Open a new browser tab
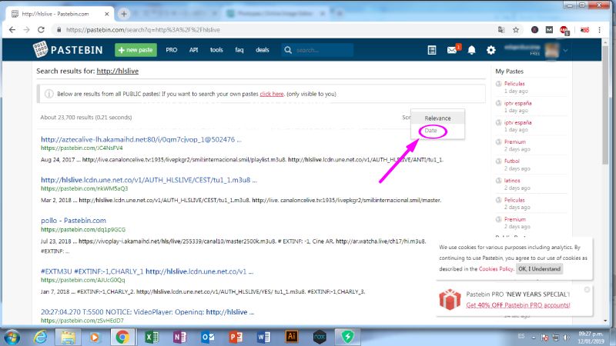Screen dimensions: 616x346 pyautogui.click(x=124, y=14)
